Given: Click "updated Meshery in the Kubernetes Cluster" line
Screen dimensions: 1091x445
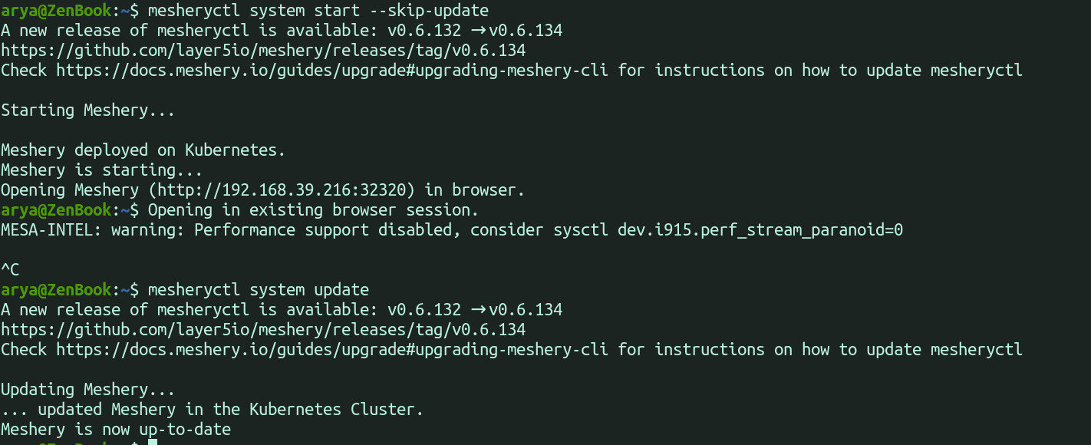Looking at the screenshot, I should point(230,410).
